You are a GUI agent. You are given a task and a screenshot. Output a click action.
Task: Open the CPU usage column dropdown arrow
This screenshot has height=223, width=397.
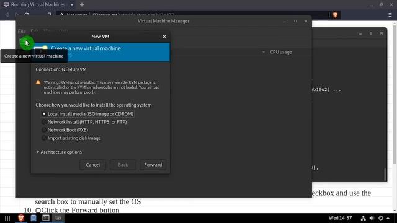point(263,52)
